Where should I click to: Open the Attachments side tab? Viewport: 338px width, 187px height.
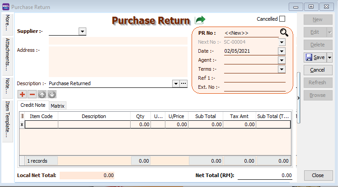click(x=8, y=55)
